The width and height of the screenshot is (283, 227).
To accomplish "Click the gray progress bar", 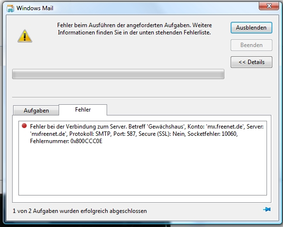I will [118, 74].
